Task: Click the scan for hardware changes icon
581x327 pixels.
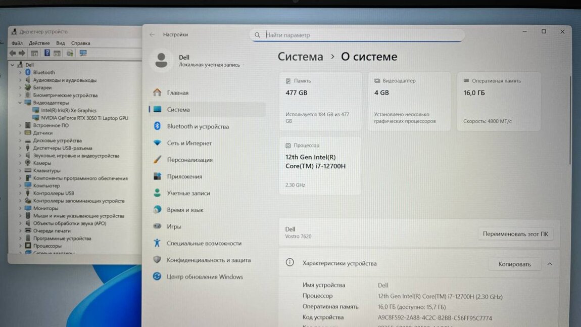Action: (70, 53)
